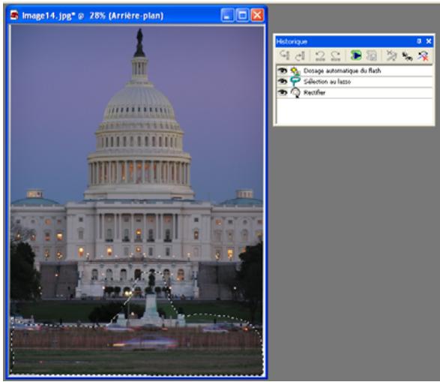Select the flash icon of Dosage automatique row
The height and width of the screenshot is (382, 440).
click(295, 71)
